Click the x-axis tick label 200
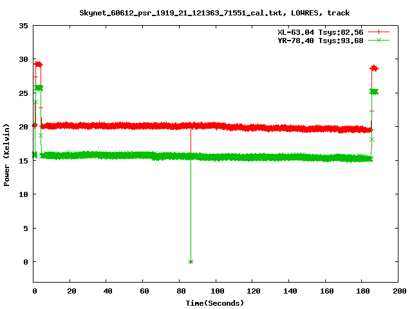 pyautogui.click(x=400, y=291)
